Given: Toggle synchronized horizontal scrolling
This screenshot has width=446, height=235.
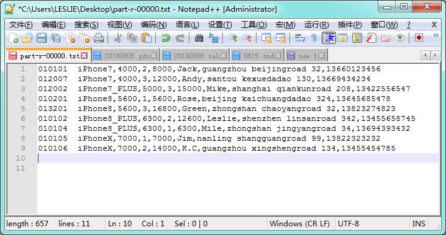Looking at the screenshot, I should [281, 38].
